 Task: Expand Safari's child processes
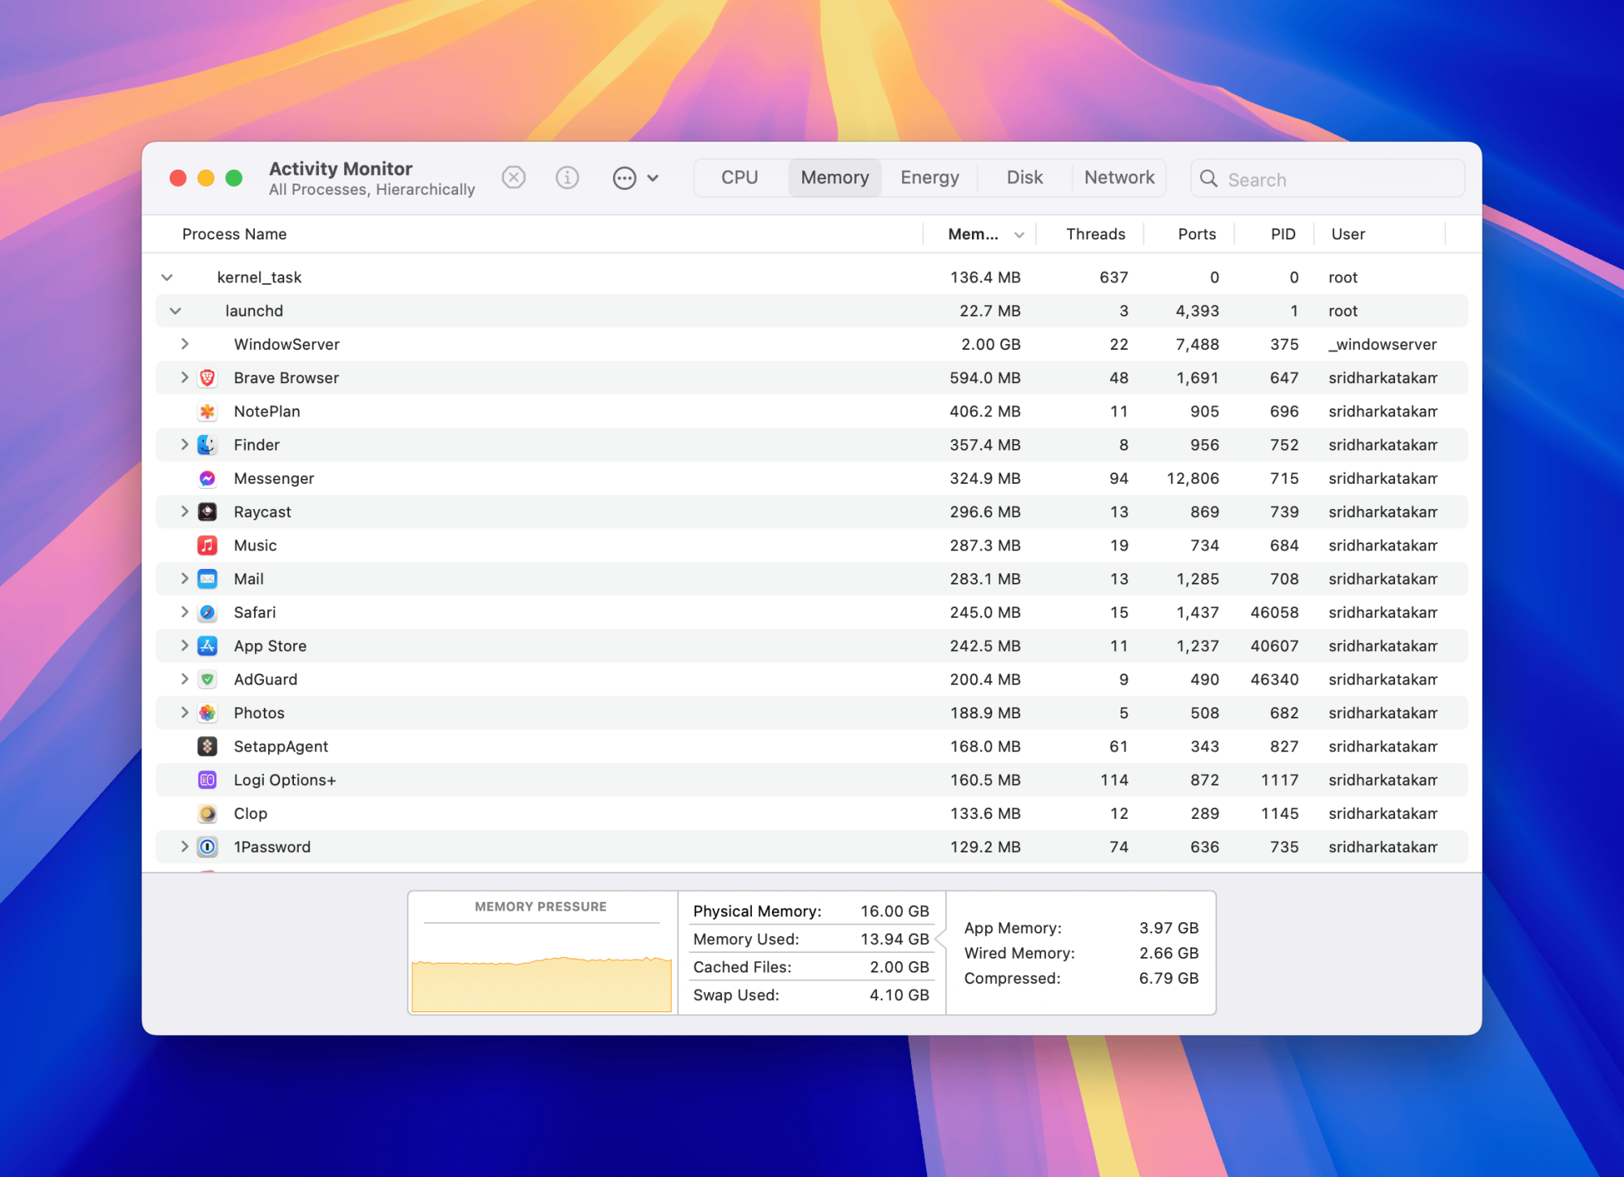click(x=184, y=612)
